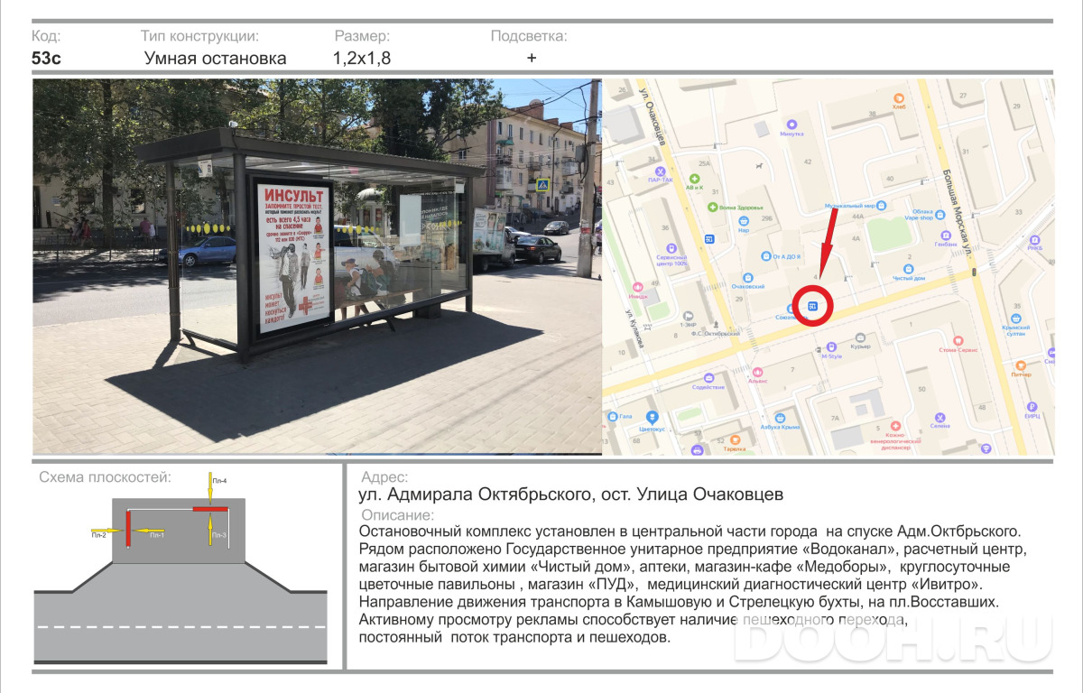The image size is (1083, 693).
Task: Select the Пл-2 label in the scheme
Action: (98, 536)
